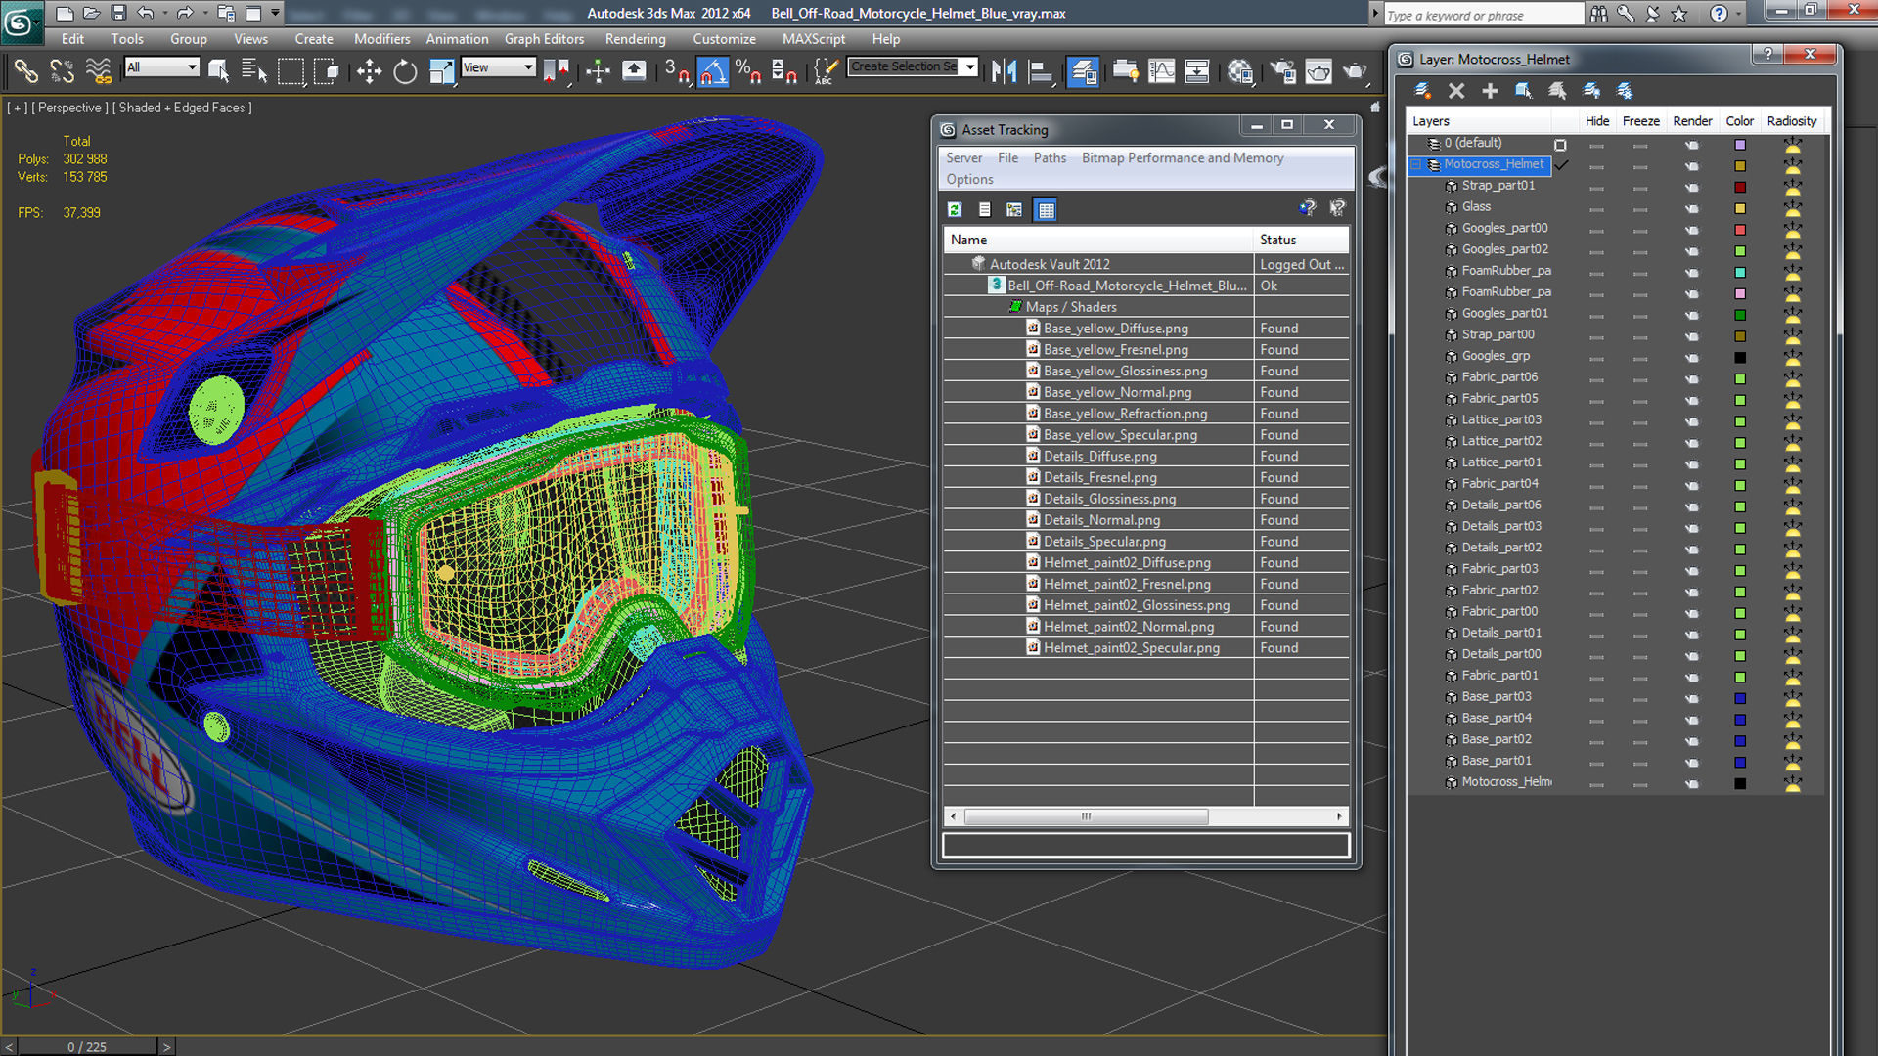Change the Glass yellow color swatch
This screenshot has width=1878, height=1056.
(x=1740, y=208)
